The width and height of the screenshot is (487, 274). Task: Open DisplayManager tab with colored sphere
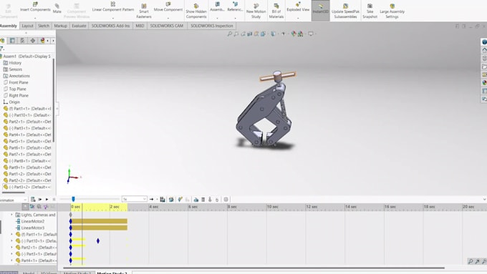tap(42, 41)
